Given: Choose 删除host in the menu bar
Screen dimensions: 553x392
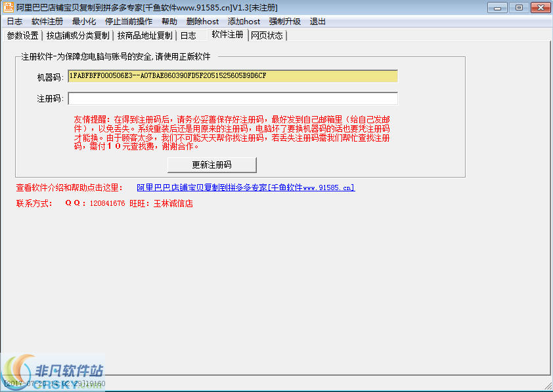Looking at the screenshot, I should [202, 22].
